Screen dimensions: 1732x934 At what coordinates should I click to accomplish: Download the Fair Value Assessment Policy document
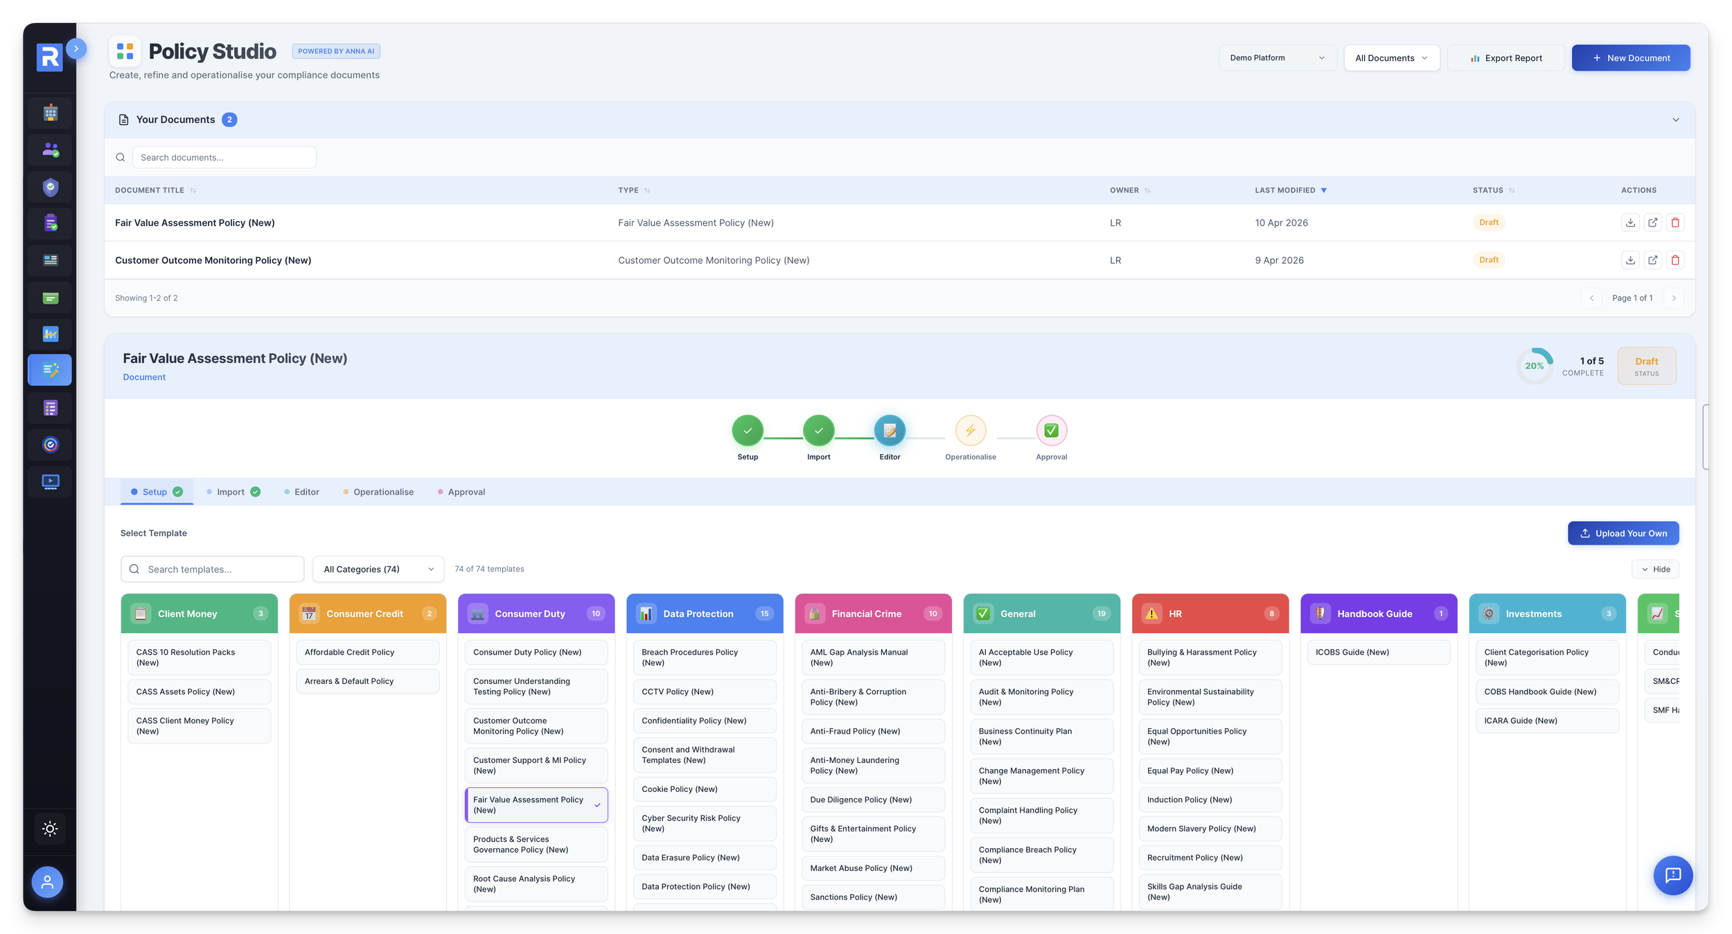tap(1631, 222)
